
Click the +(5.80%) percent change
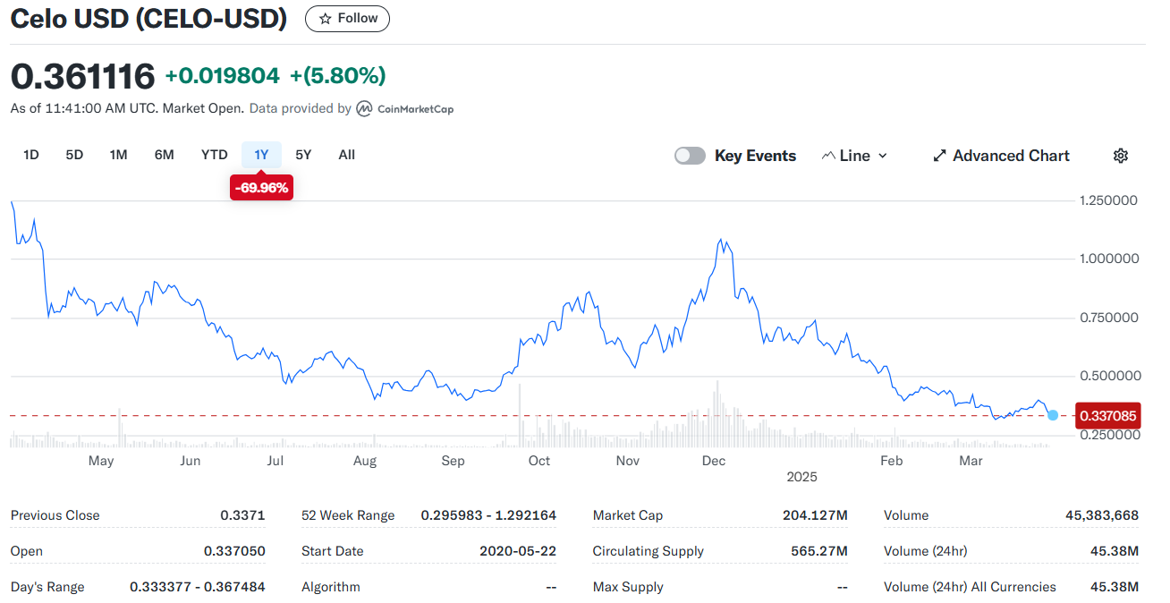click(x=337, y=76)
